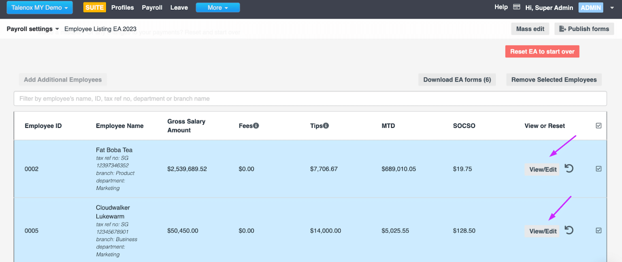
Task: Toggle the select-all checkbox in table header
Action: pyautogui.click(x=599, y=126)
